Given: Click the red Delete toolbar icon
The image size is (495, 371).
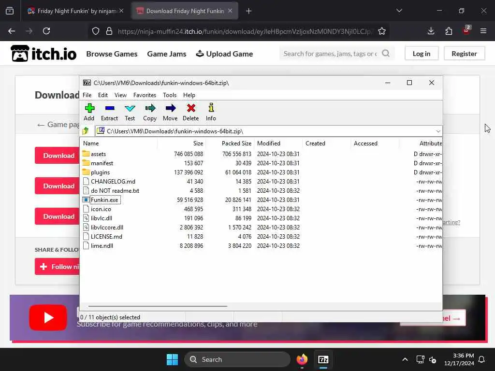Looking at the screenshot, I should tap(191, 108).
